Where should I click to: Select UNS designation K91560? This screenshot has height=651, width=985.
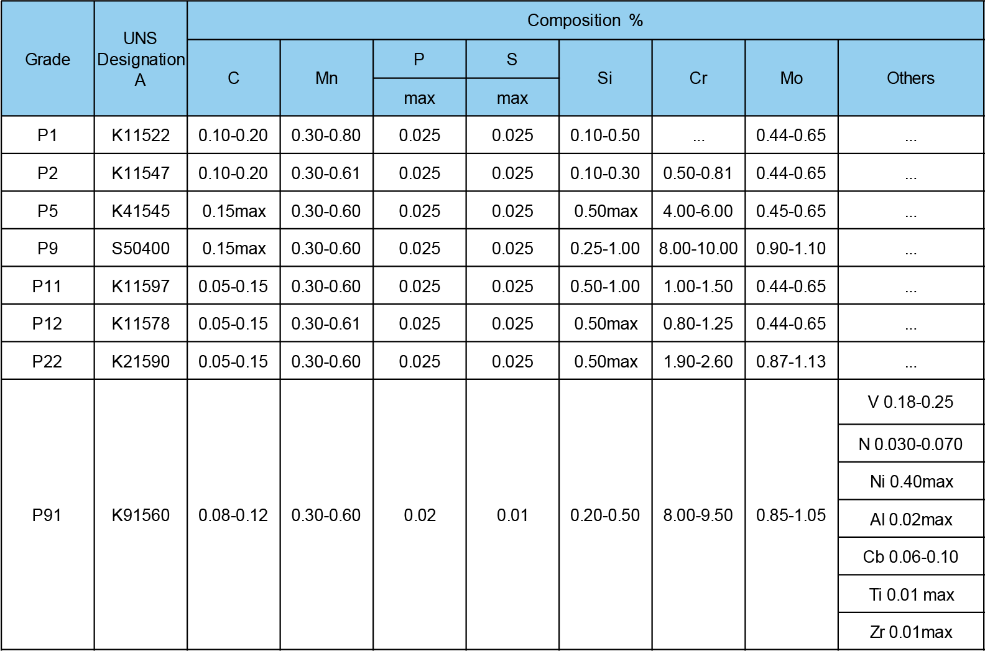[x=141, y=515]
